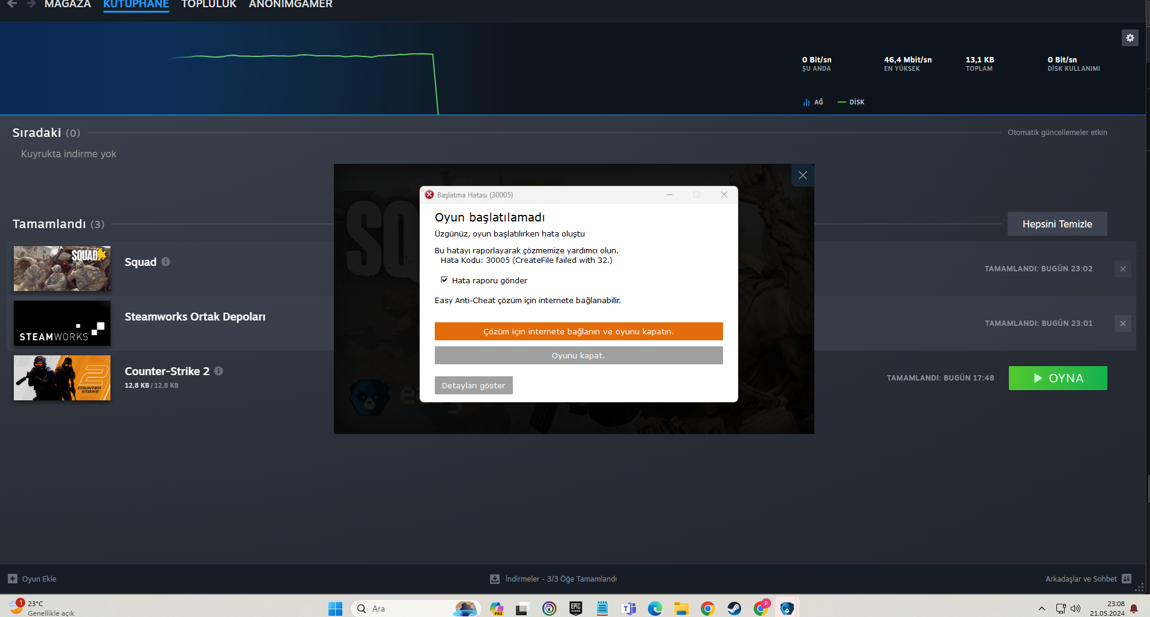Open Ubisoft Connect from the taskbar
Image resolution: width=1150 pixels, height=617 pixels.
coord(549,609)
